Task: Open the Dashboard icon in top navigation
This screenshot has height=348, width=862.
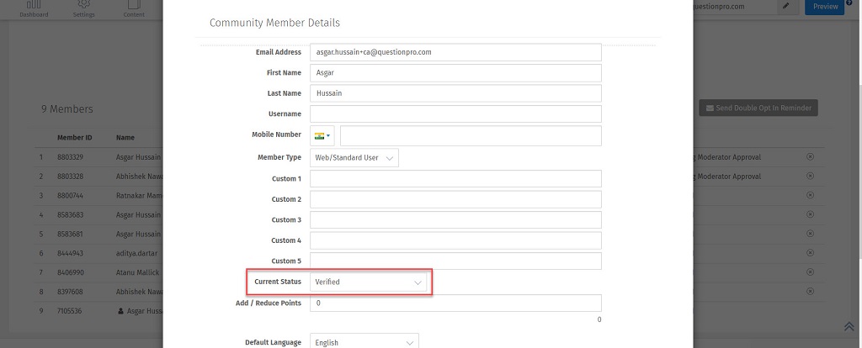Action: (34, 7)
